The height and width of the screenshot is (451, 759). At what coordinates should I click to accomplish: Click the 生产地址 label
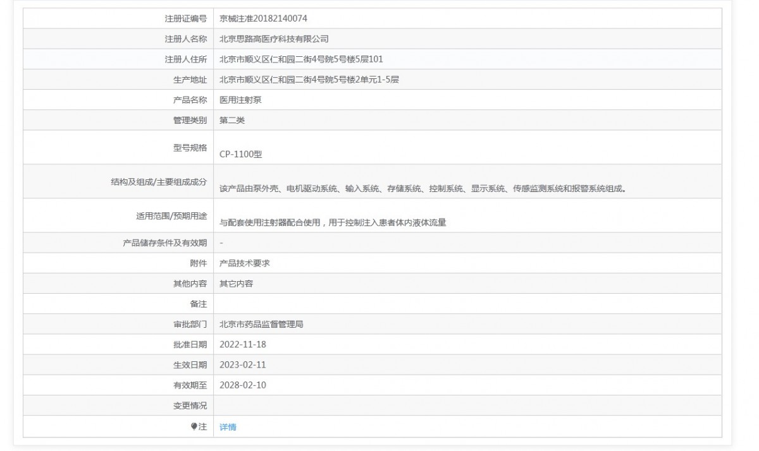point(190,80)
